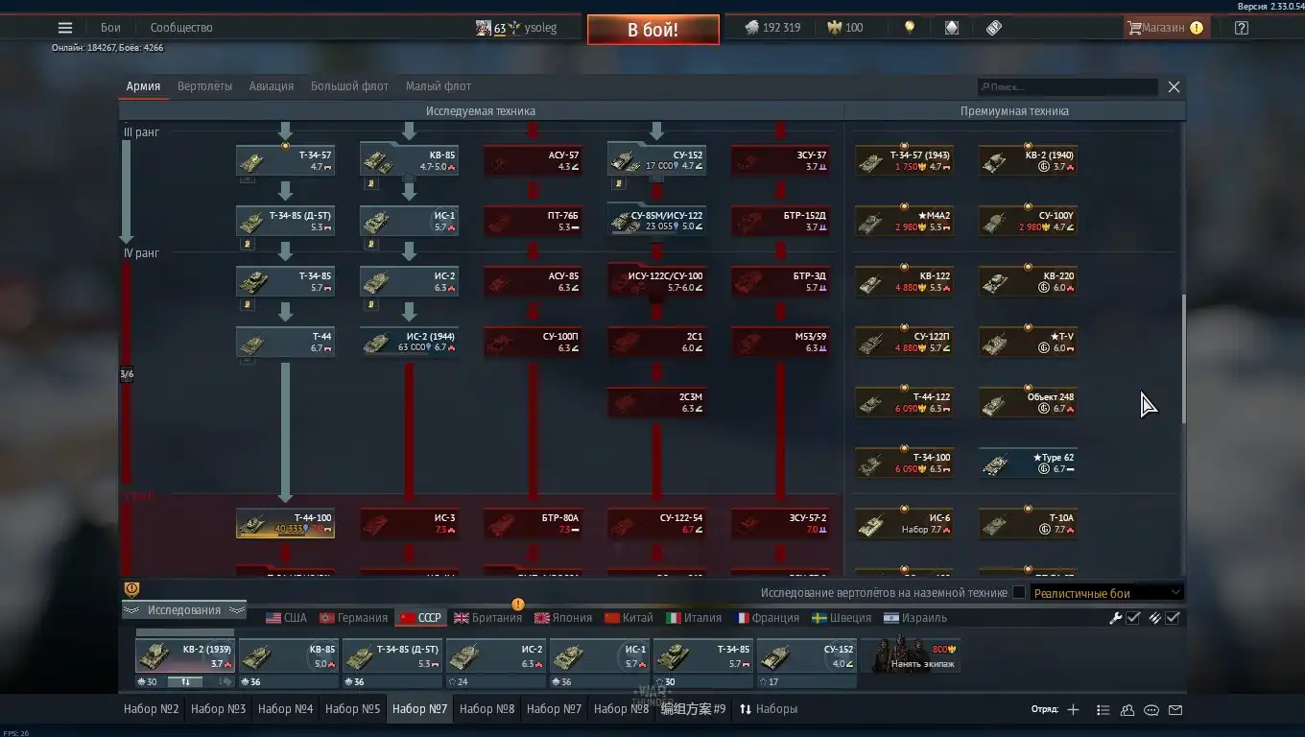Select the premium Т-10А tank
This screenshot has height=737, width=1305.
click(x=1028, y=523)
